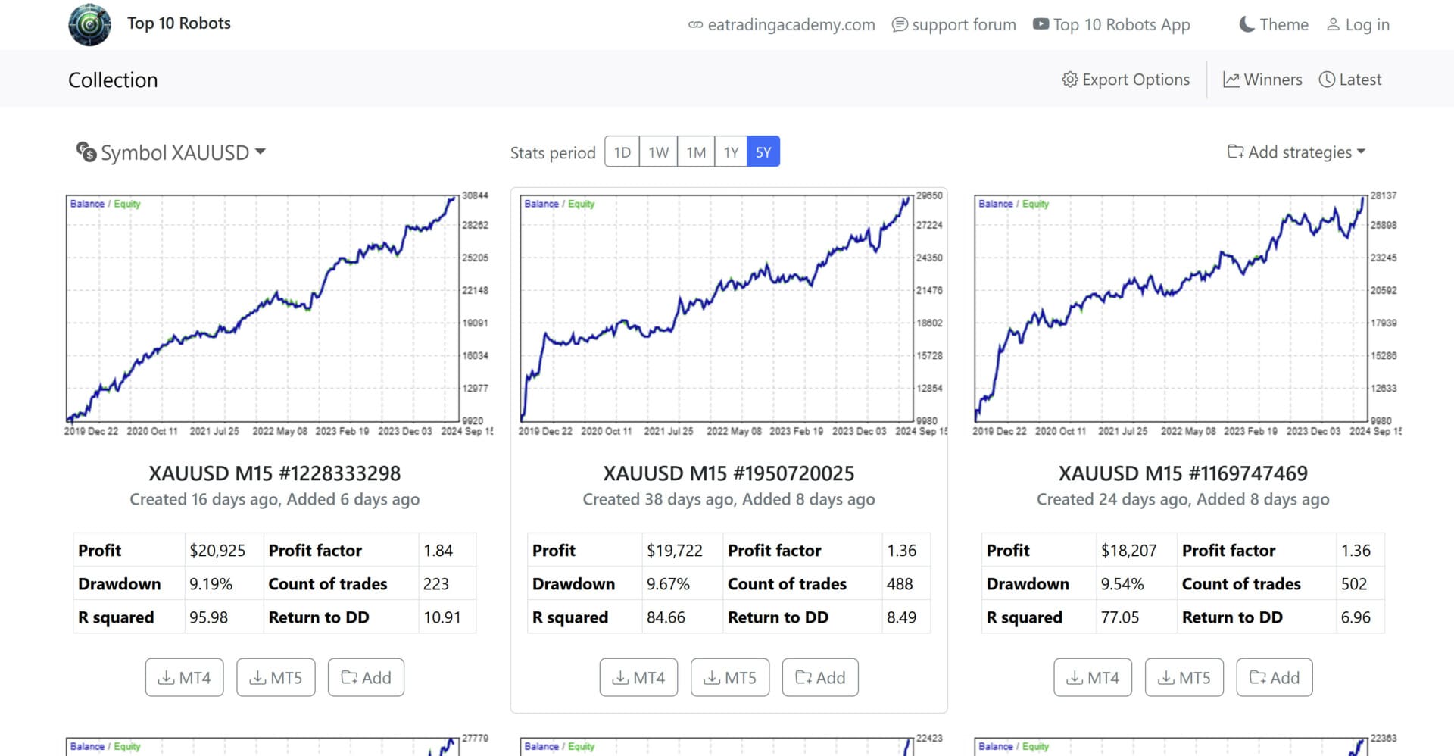Add strategy #1169747469 to collection
The height and width of the screenshot is (756, 1454).
pyautogui.click(x=1275, y=677)
